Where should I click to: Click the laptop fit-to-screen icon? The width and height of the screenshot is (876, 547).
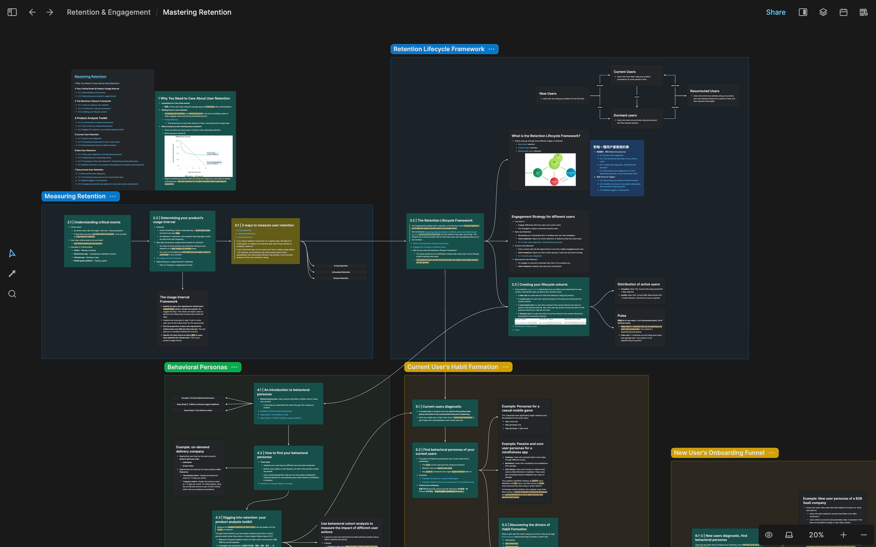click(x=789, y=535)
